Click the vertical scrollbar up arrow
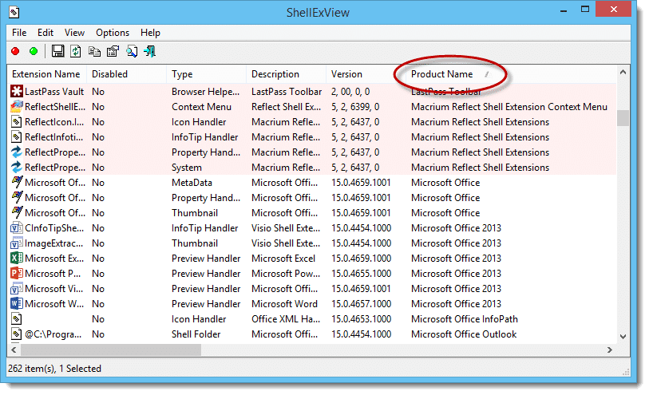The width and height of the screenshot is (649, 395). (623, 73)
